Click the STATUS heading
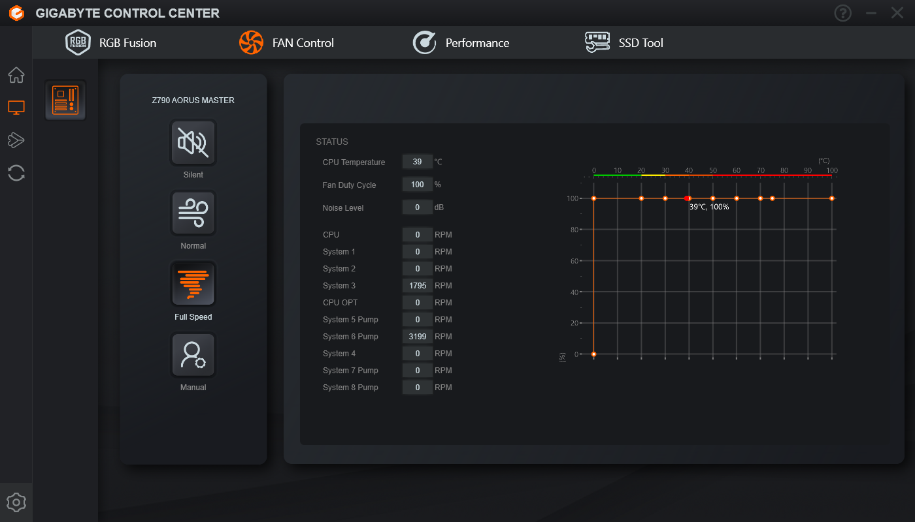Screen dimensions: 915x522 point(332,142)
